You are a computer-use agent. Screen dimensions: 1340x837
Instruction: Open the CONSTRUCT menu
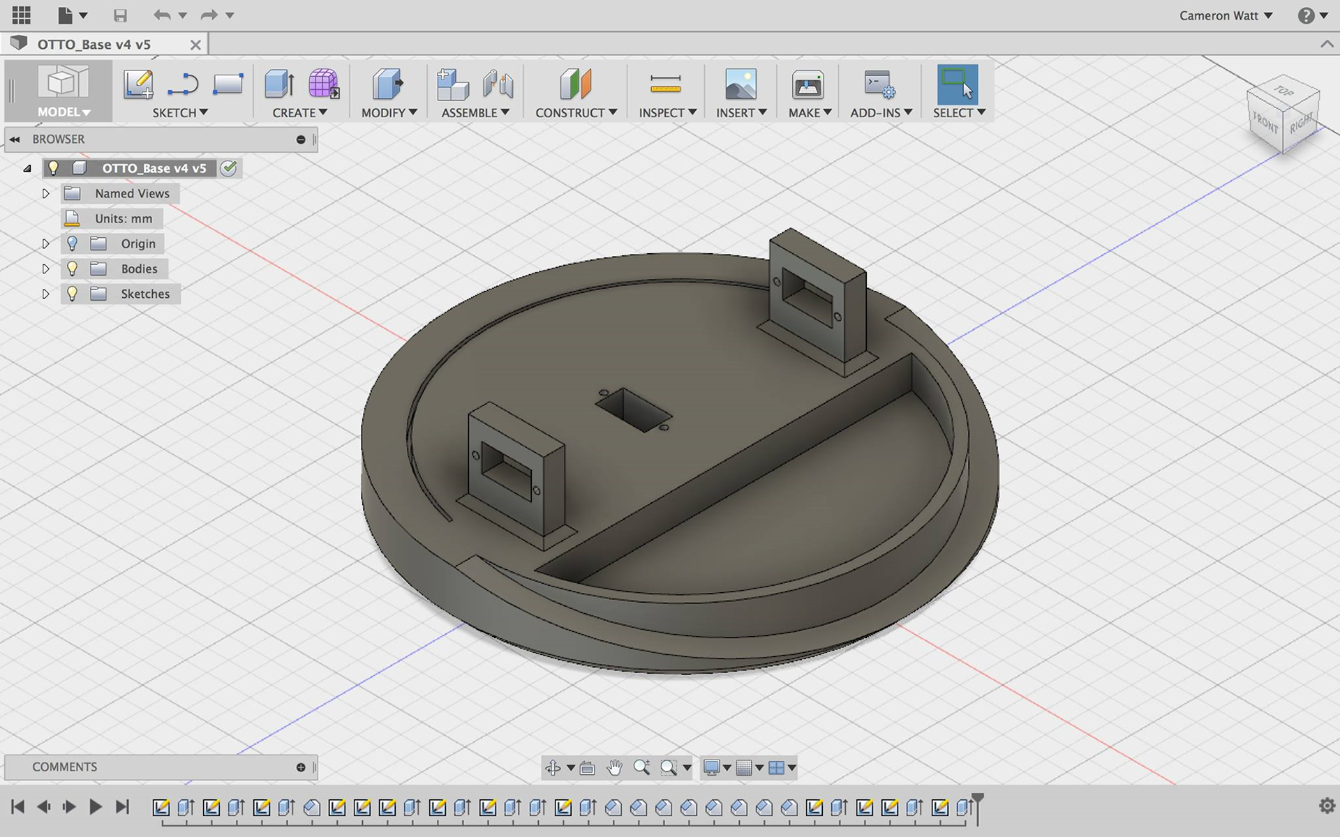pyautogui.click(x=576, y=112)
